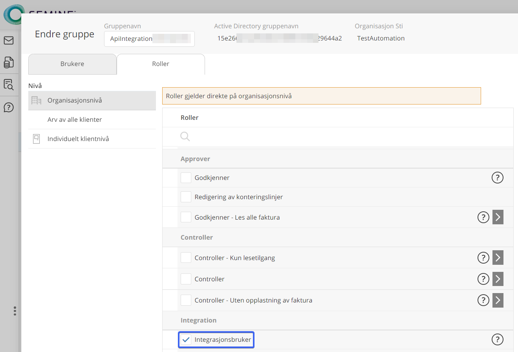
Task: Select the Roller tab
Action: click(161, 64)
